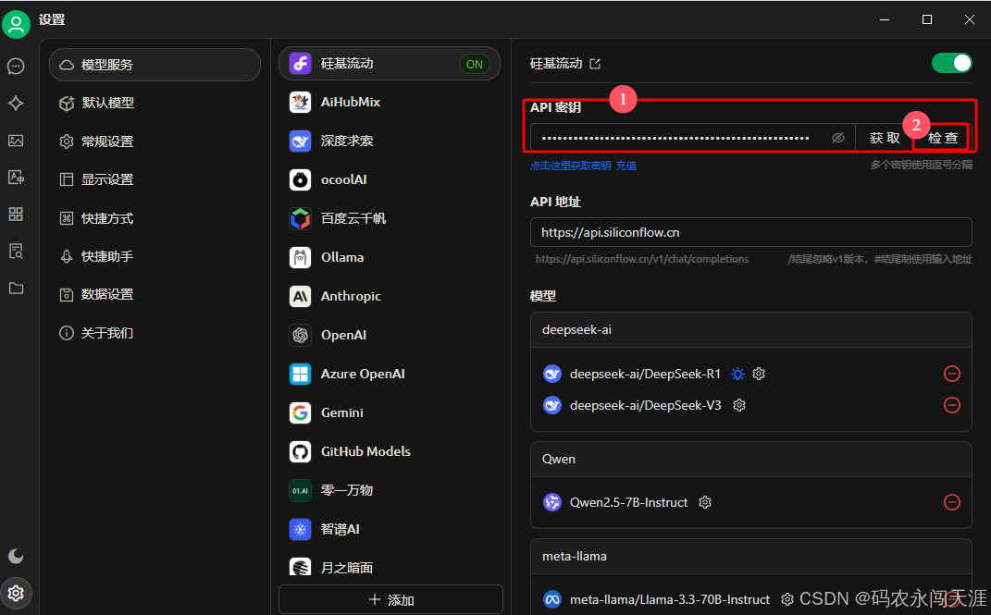This screenshot has width=991, height=615.
Task: Click the green user avatar
Action: click(16, 25)
